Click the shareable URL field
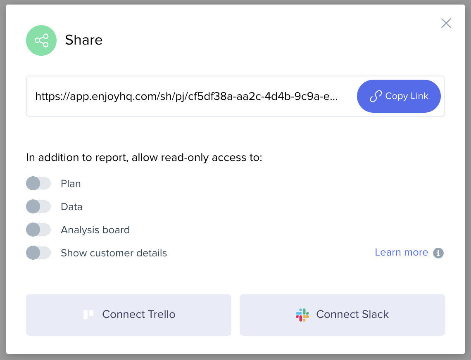The image size is (471, 360). (x=186, y=97)
